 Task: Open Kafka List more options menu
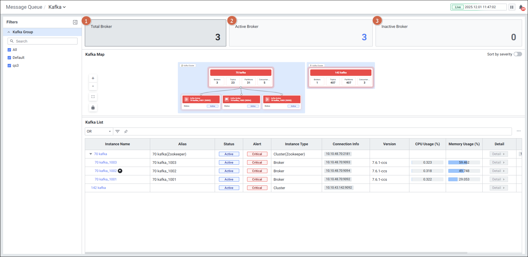tap(518, 131)
